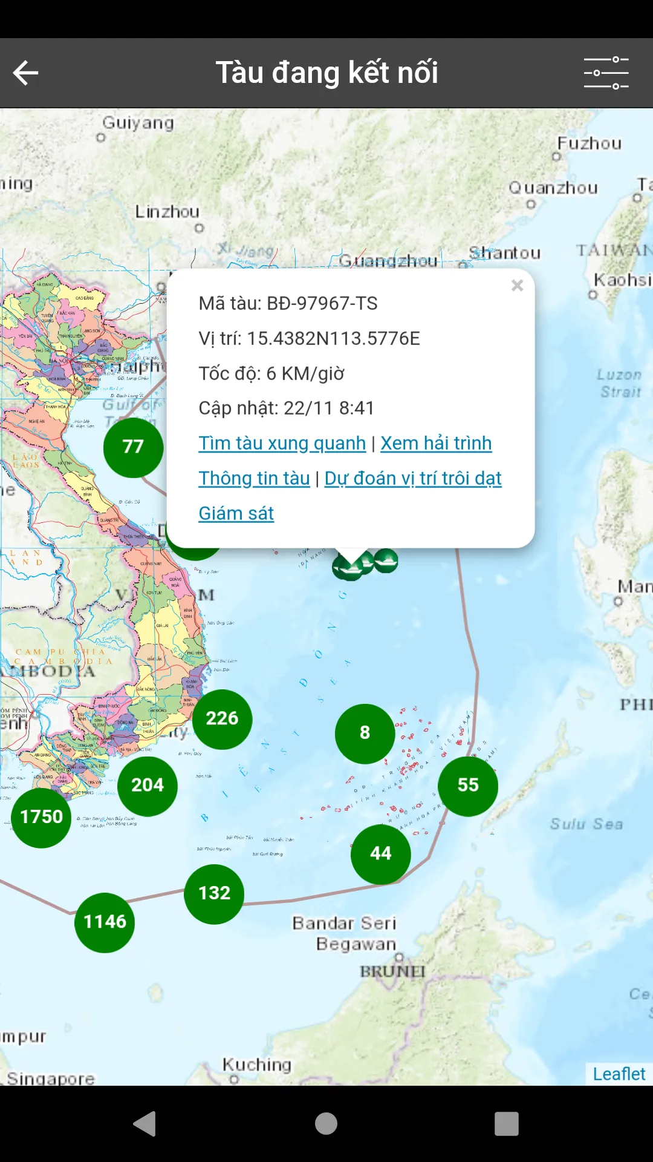
Task: Tap the 'BRUNEI' map label
Action: coord(393,971)
